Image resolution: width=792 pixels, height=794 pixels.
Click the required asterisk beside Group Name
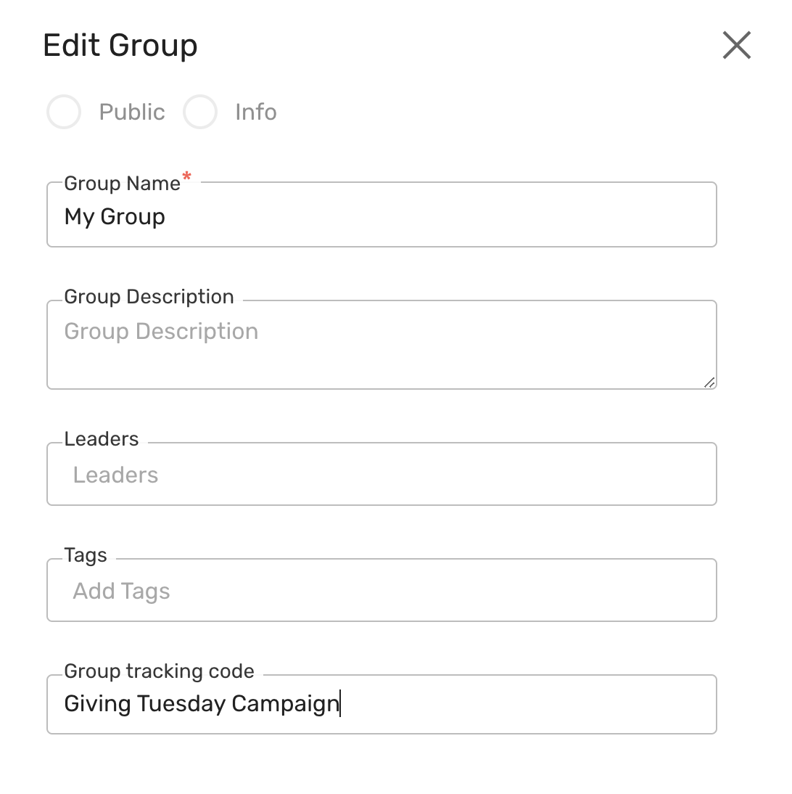186,176
